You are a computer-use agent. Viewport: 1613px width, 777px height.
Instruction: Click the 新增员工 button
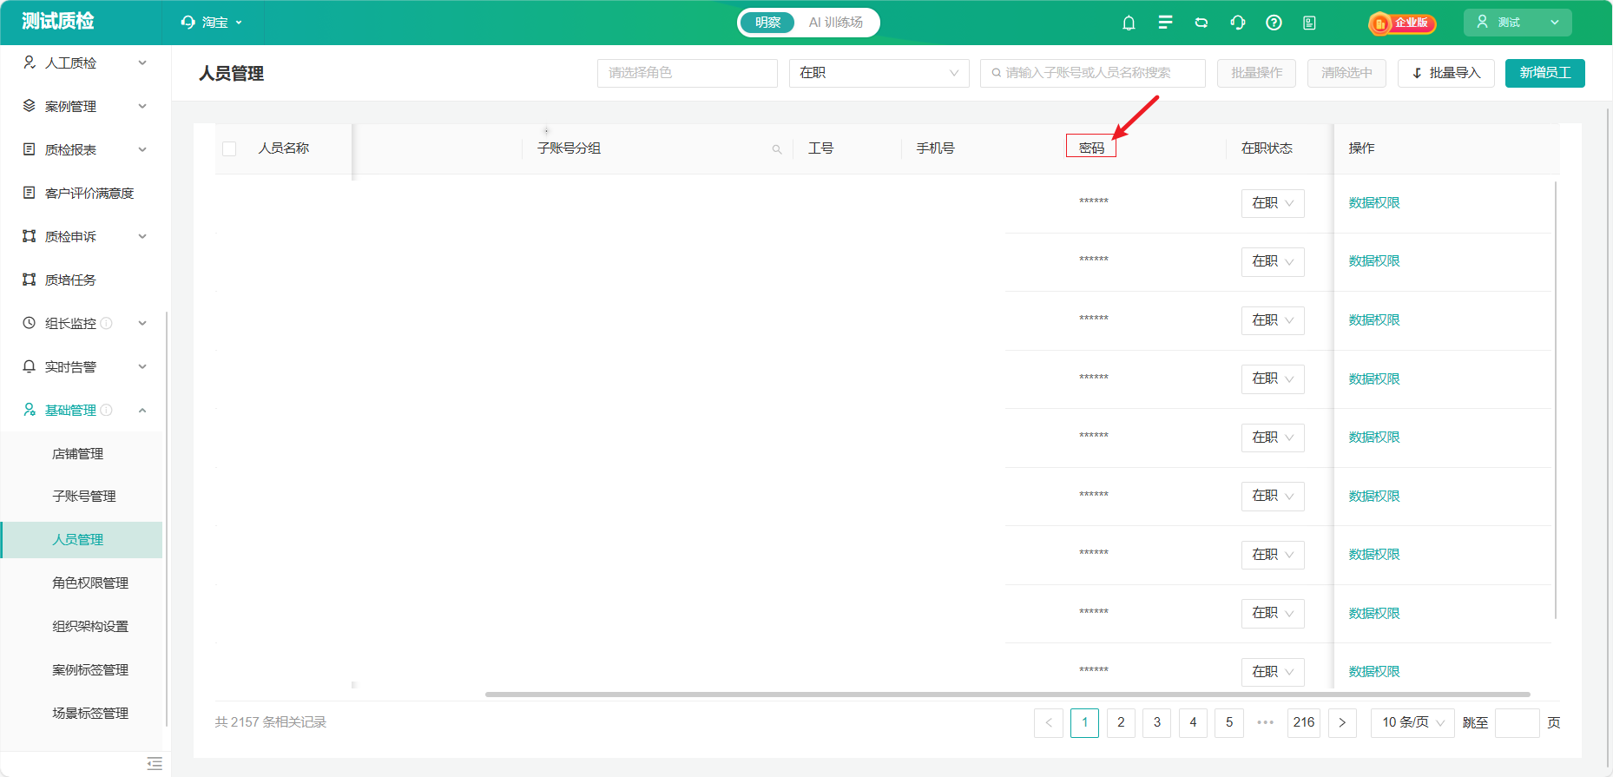coord(1545,73)
